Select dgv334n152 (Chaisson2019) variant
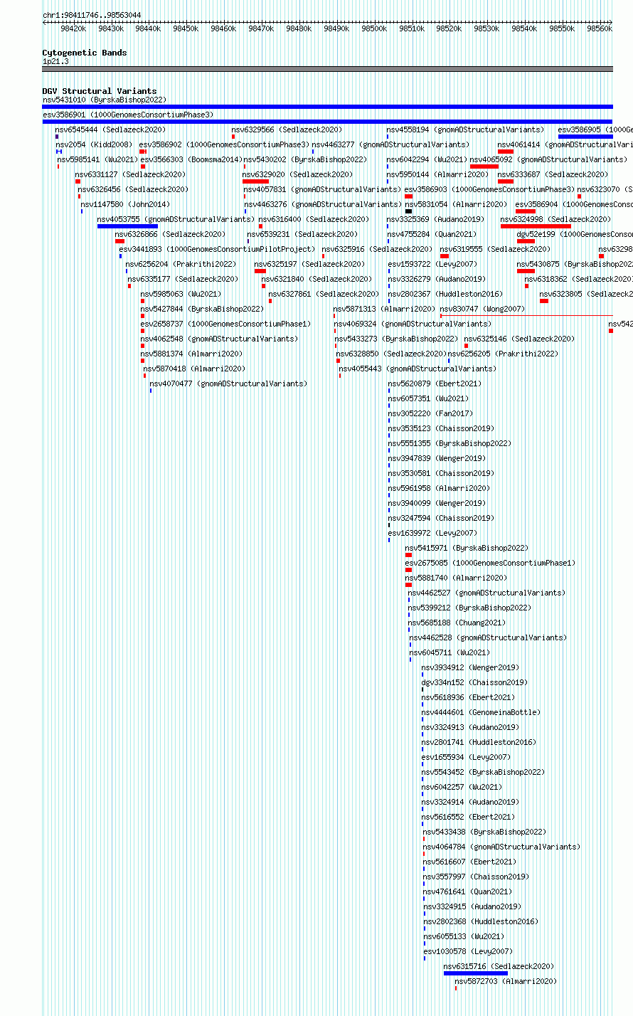 coord(474,683)
